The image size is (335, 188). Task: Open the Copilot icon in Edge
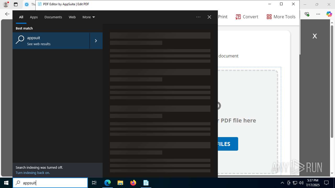click(329, 14)
